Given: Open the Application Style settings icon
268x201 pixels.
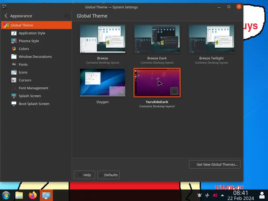Looking at the screenshot, I should pos(14,33).
